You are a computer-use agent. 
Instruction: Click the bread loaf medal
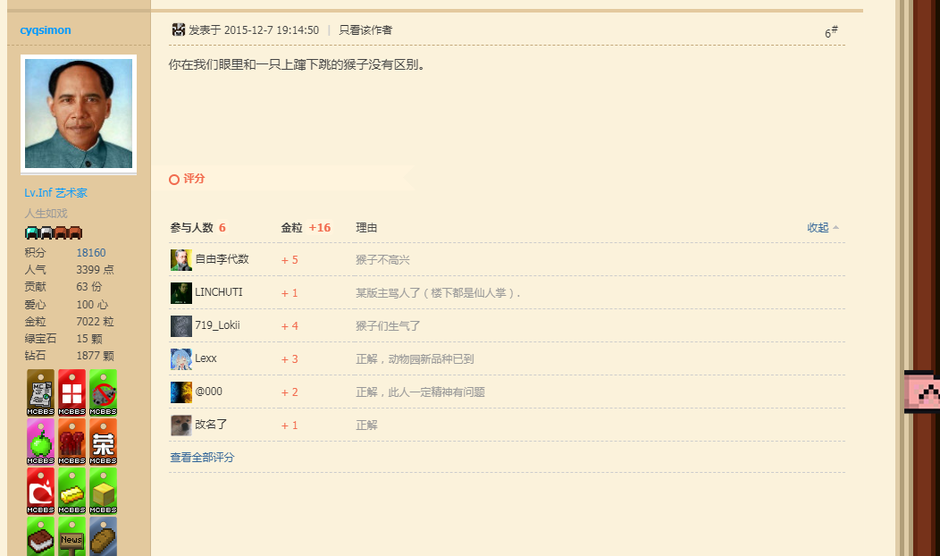[x=103, y=536]
